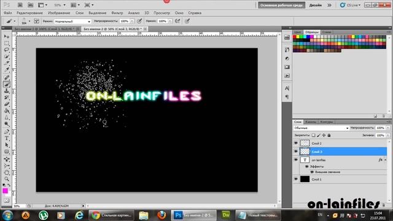The width and height of the screenshot is (393, 221).
Task: Toggle lock transparent pixels
Action: pos(313,135)
